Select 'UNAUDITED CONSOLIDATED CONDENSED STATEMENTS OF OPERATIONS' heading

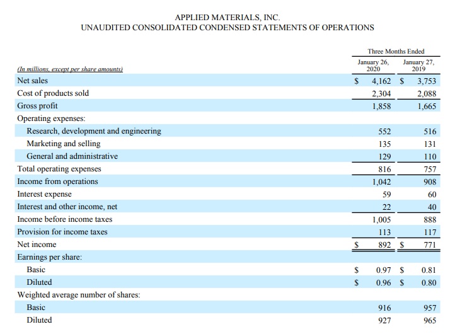[x=227, y=28]
